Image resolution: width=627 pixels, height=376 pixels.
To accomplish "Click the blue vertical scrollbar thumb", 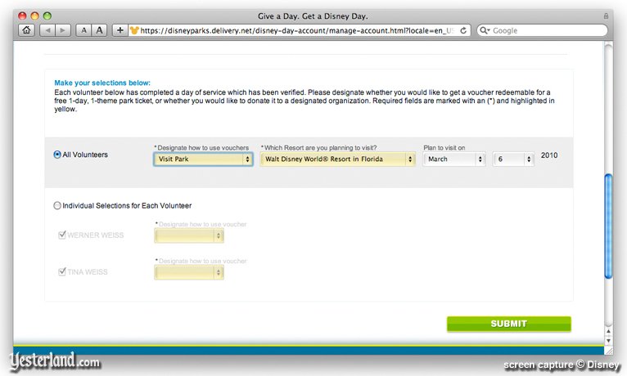I will point(608,226).
